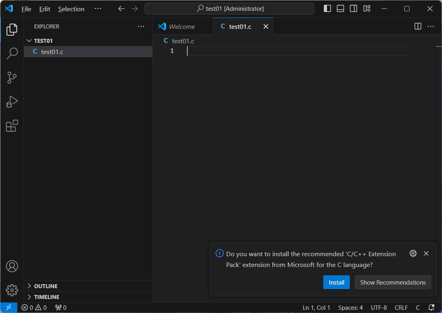Click line 1 in the editor area
The width and height of the screenshot is (442, 313).
pyautogui.click(x=297, y=51)
